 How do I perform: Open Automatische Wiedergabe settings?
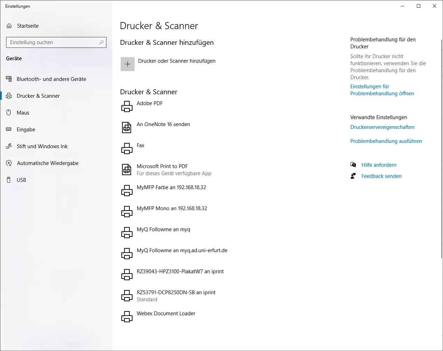(x=48, y=163)
